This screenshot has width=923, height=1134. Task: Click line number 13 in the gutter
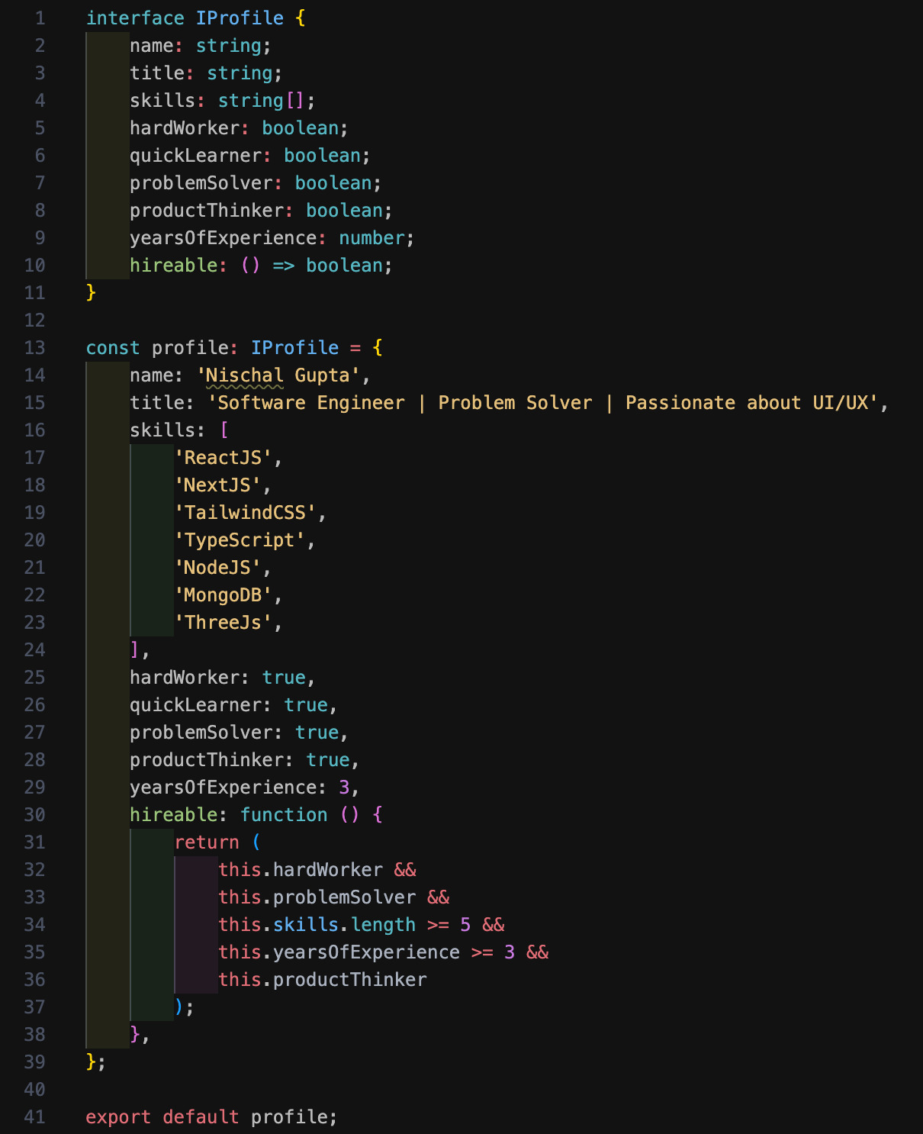coord(35,348)
